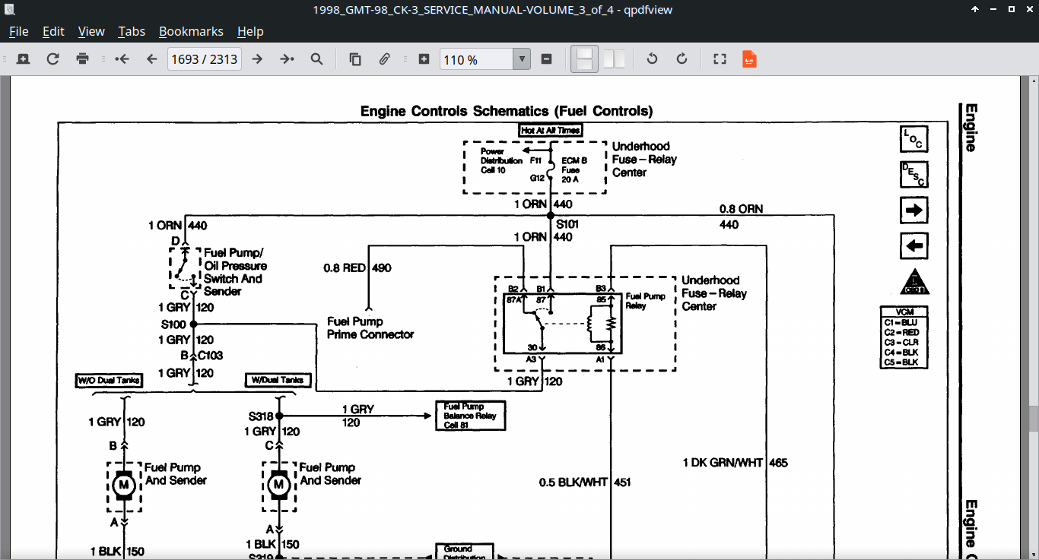This screenshot has width=1039, height=560.
Task: Open the Edit menu
Action: [53, 31]
